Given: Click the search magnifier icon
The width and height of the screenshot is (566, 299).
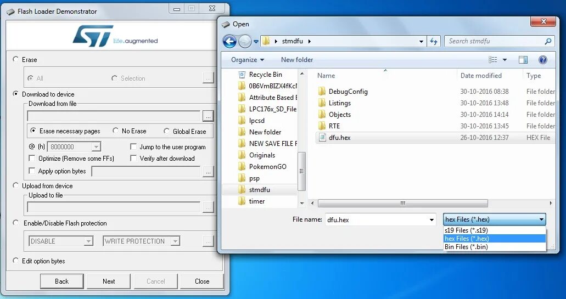Looking at the screenshot, I should click(547, 41).
